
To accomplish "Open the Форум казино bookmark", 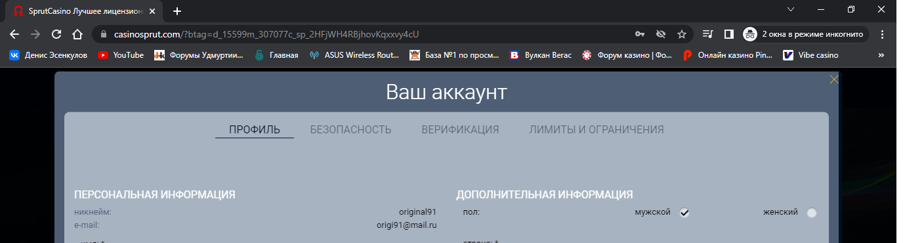I will tap(627, 55).
